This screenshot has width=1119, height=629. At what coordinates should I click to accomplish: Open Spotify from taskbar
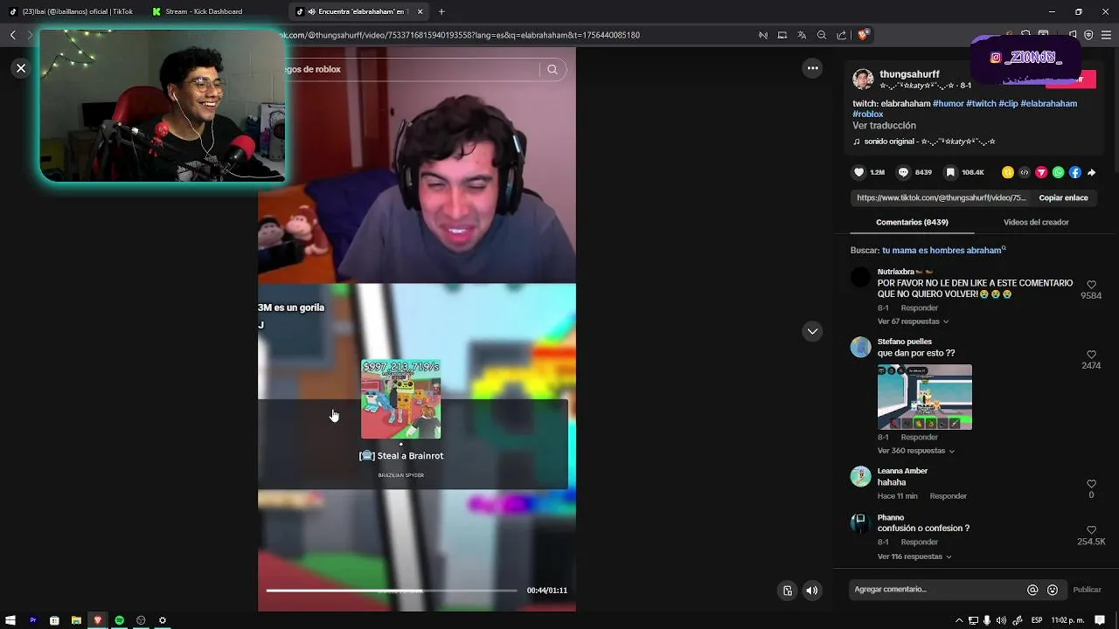click(120, 620)
